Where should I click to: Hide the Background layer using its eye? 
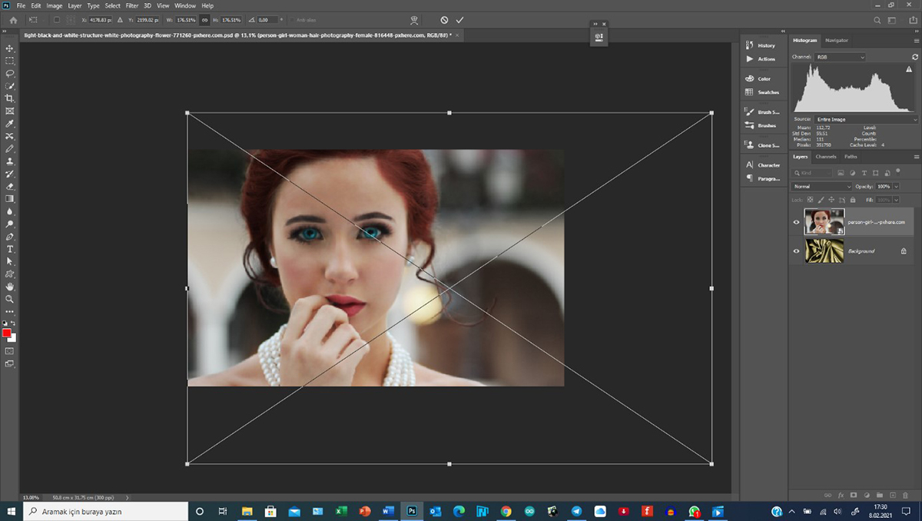(796, 251)
